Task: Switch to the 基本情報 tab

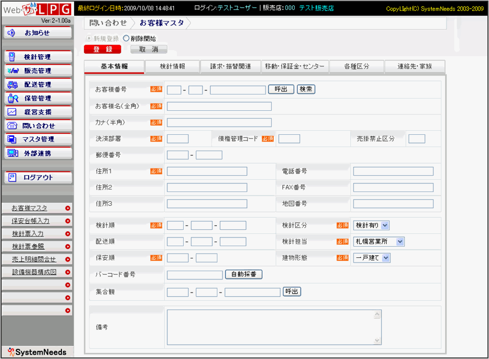Action: [114, 66]
